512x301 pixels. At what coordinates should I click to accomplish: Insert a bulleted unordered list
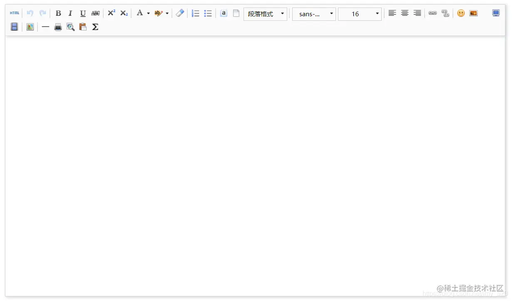pyautogui.click(x=208, y=13)
